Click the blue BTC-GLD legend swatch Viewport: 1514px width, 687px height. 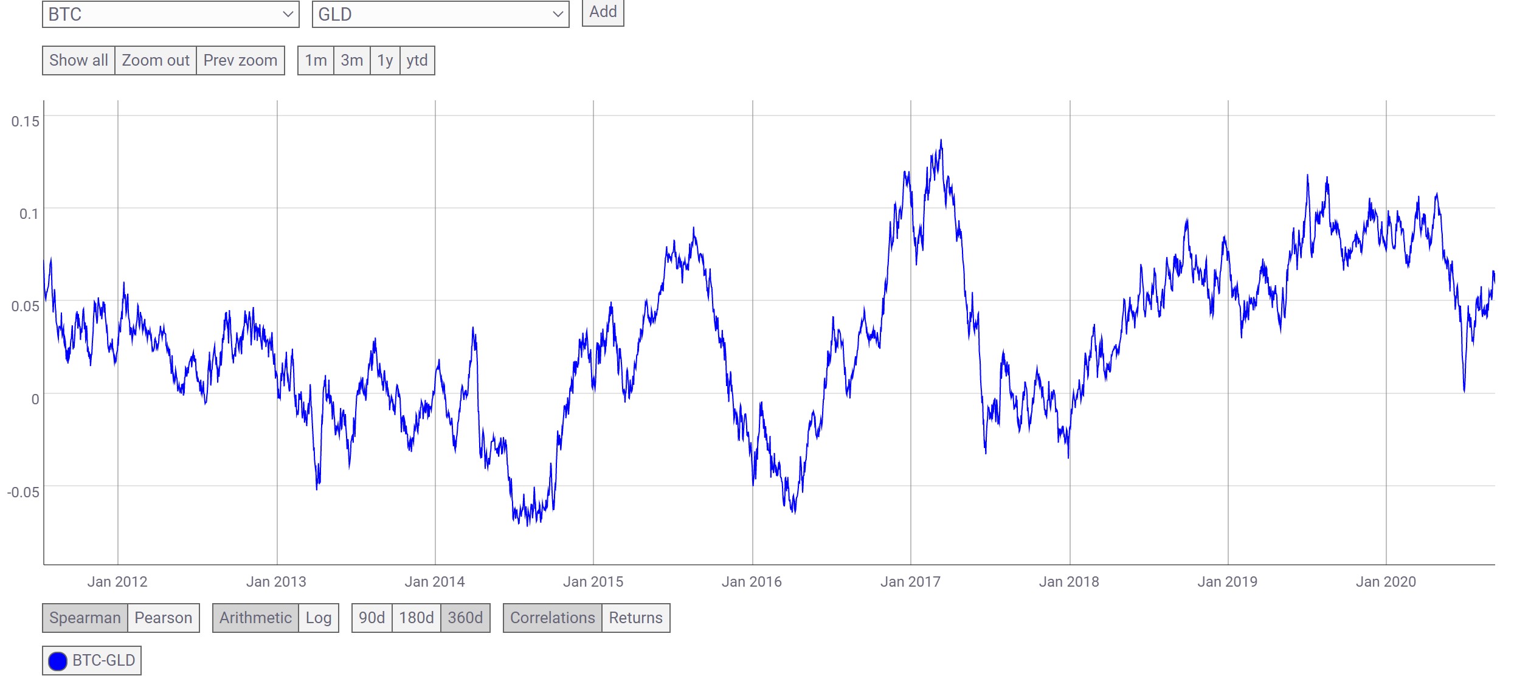coord(58,661)
